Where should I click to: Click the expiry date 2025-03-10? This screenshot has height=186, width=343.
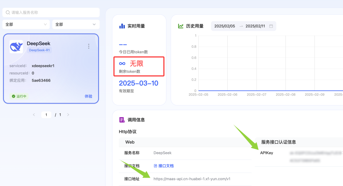pos(138,83)
